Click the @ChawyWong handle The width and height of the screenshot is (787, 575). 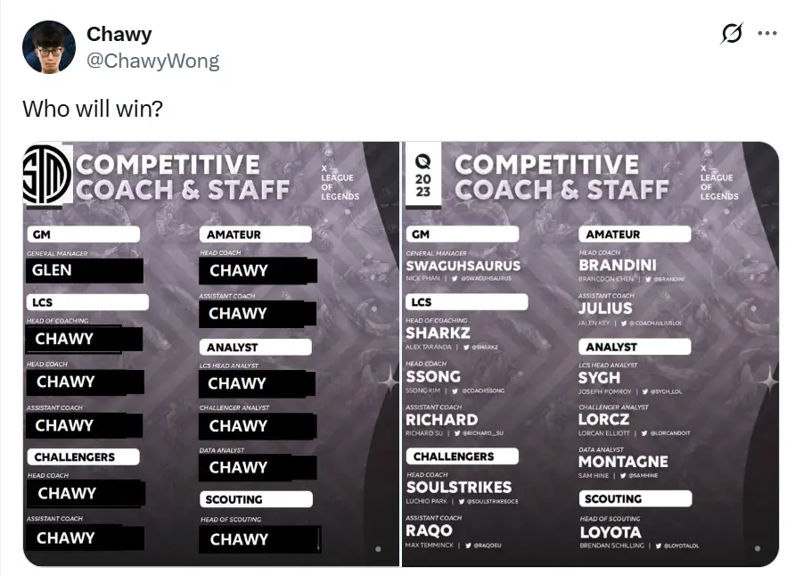pyautogui.click(x=152, y=61)
